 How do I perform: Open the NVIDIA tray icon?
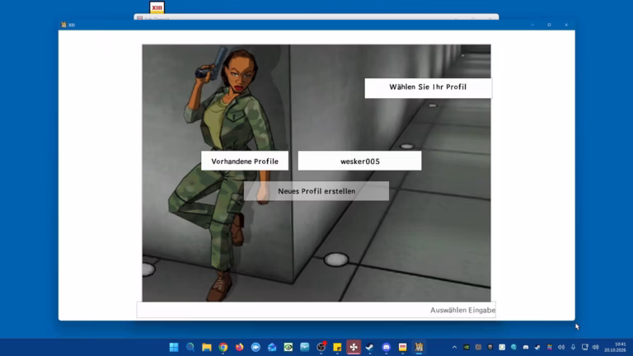tap(467, 347)
